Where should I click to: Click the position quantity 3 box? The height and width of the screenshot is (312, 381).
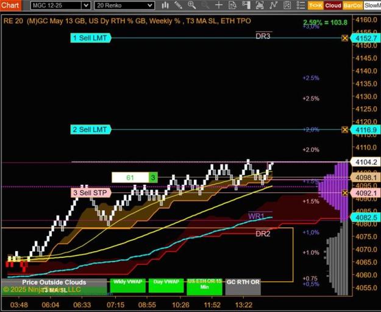click(153, 178)
